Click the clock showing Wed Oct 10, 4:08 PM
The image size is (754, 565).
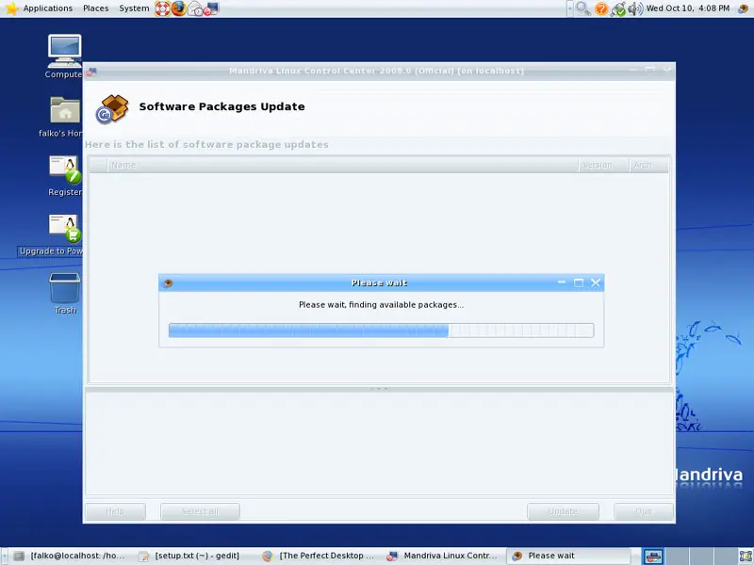coord(688,8)
